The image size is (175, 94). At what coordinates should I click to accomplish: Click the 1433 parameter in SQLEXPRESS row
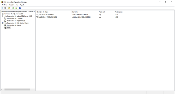coord(116,17)
